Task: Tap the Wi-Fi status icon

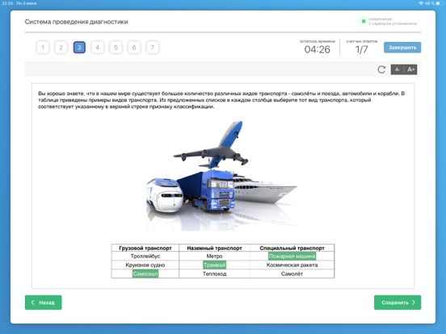Action: click(421, 3)
